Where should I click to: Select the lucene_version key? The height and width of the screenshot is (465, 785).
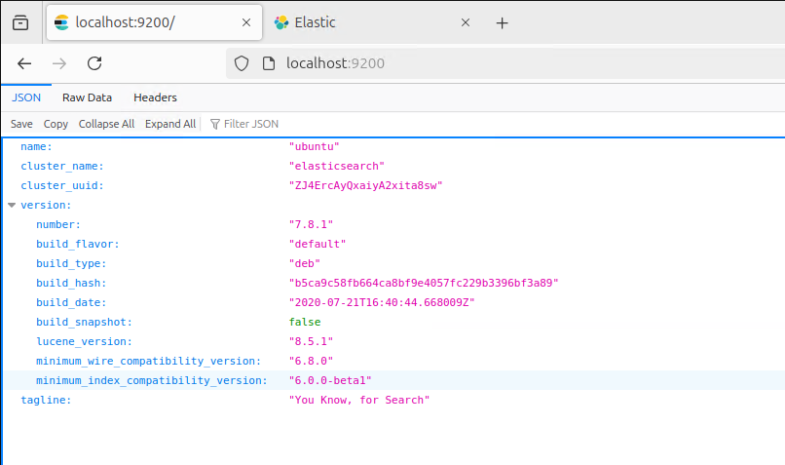(84, 342)
